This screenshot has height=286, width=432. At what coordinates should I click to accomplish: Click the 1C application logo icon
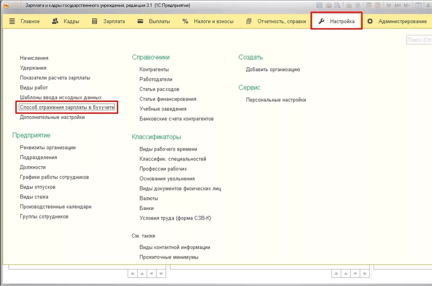[x=6, y=5]
